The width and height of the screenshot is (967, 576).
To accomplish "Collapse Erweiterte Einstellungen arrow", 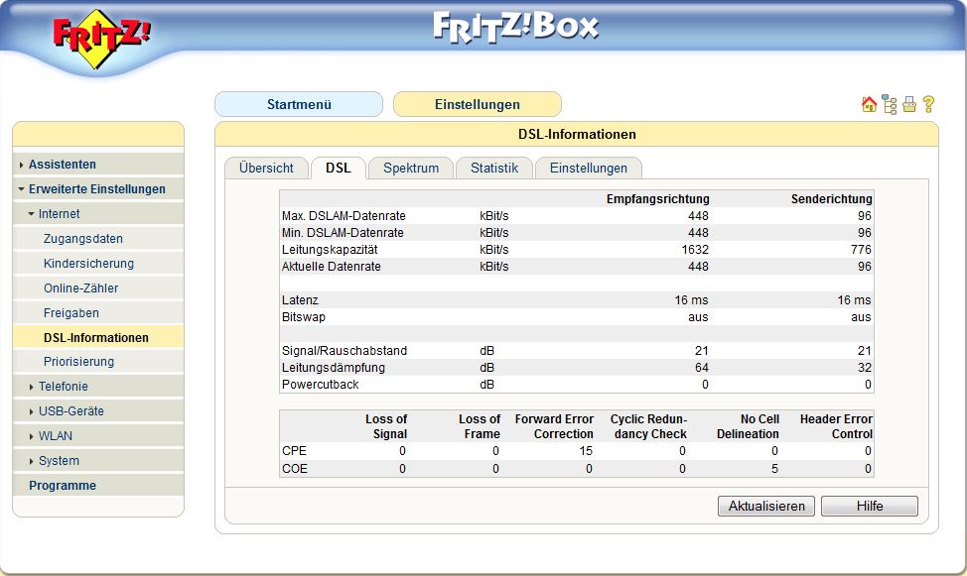I will (22, 189).
